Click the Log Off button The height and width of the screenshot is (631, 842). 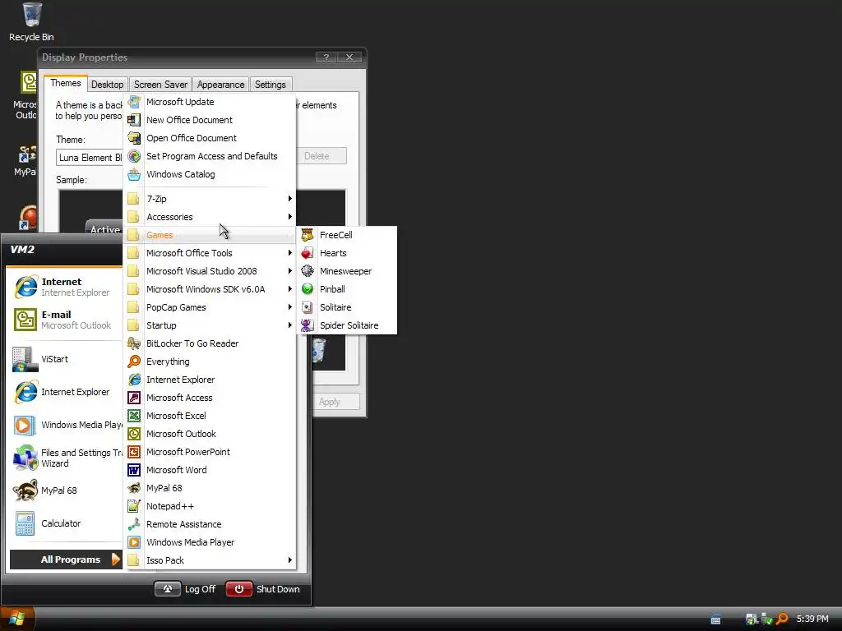pyautogui.click(x=186, y=589)
